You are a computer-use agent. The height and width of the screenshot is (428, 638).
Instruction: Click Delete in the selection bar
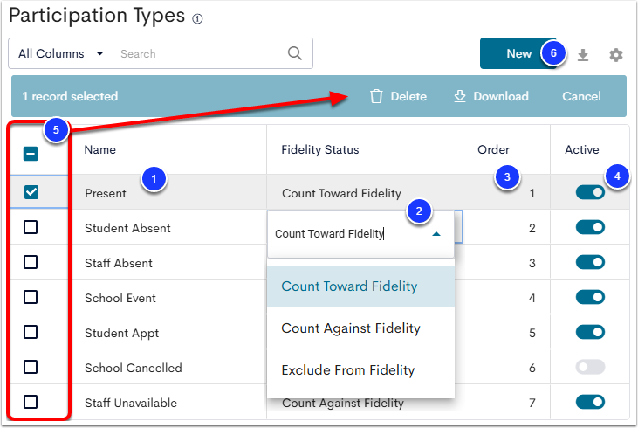[x=398, y=96]
